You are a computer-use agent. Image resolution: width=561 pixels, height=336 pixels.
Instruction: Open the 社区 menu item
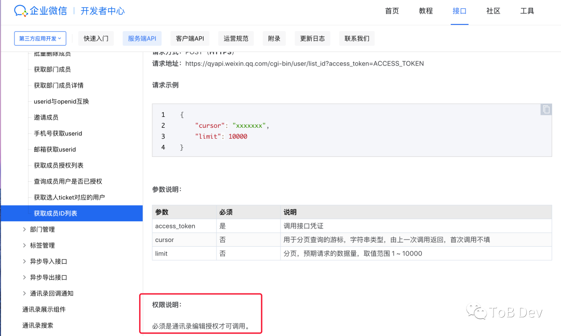493,10
